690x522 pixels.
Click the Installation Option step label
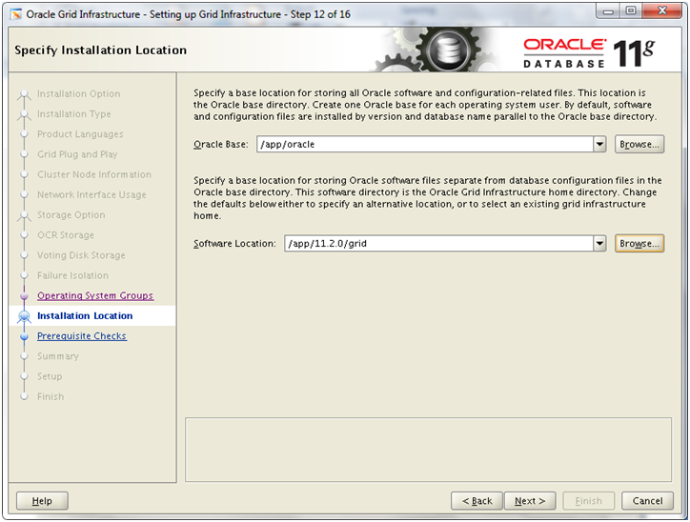pyautogui.click(x=78, y=93)
